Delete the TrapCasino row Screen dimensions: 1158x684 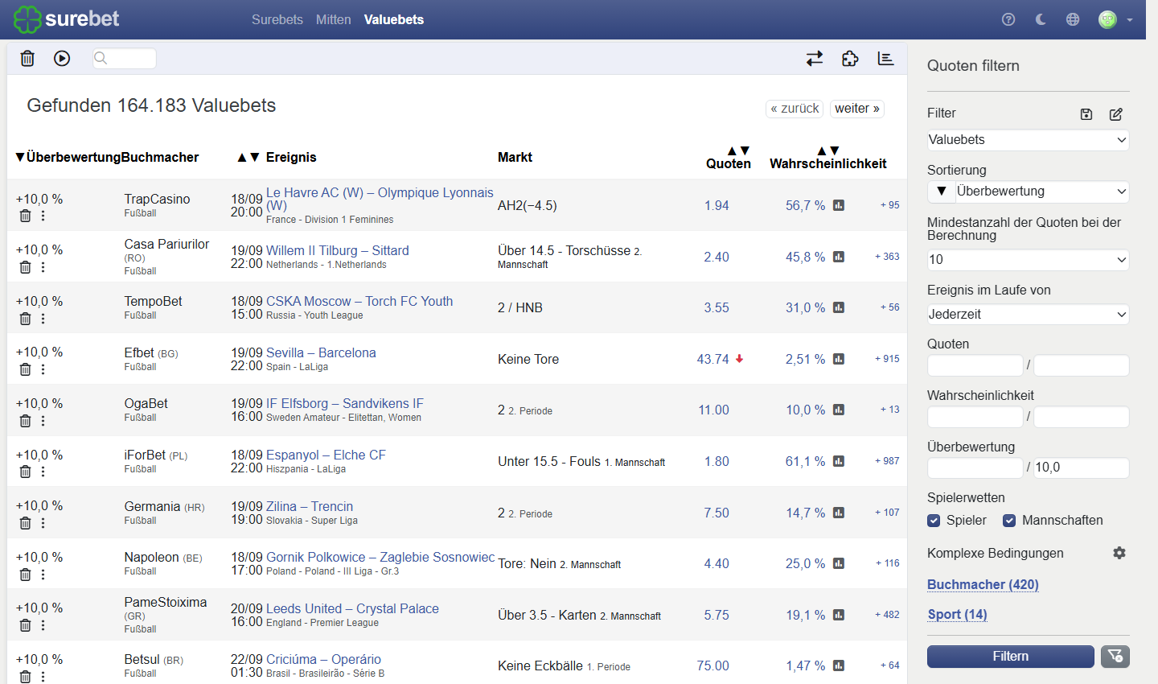(x=26, y=216)
